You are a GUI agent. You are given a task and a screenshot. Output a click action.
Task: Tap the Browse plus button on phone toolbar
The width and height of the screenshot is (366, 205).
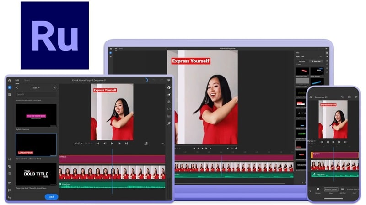click(318, 190)
